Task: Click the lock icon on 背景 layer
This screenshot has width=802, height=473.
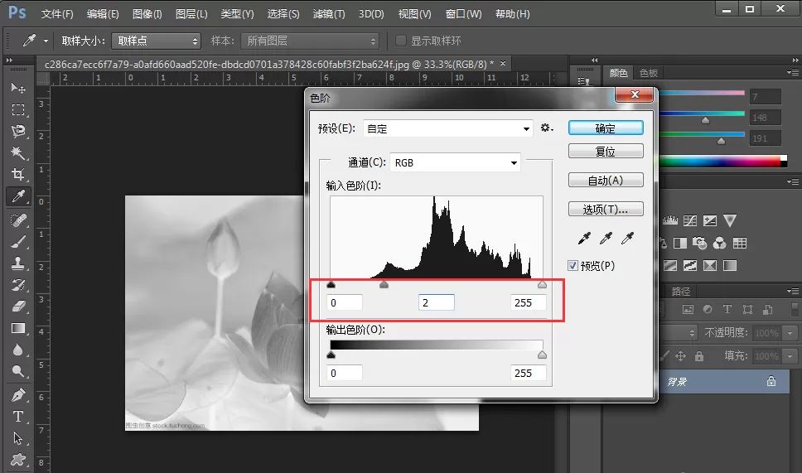Action: click(771, 382)
